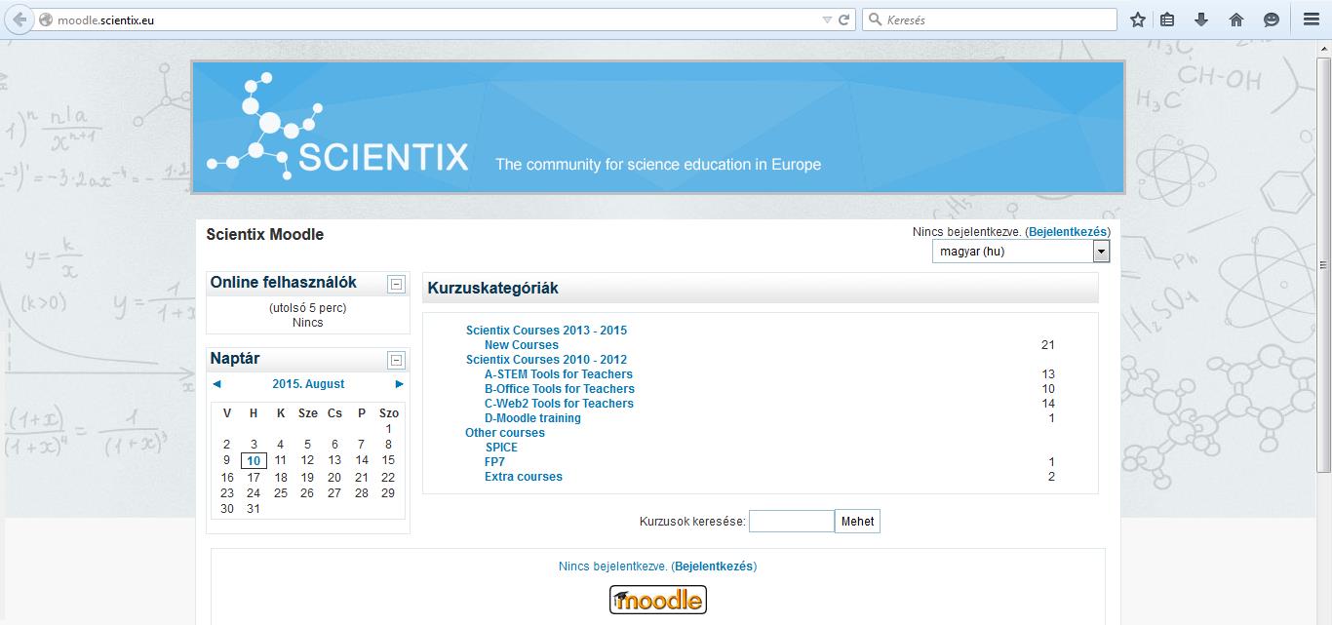This screenshot has height=625, width=1332.
Task: Click the Mehet search button
Action: (857, 522)
